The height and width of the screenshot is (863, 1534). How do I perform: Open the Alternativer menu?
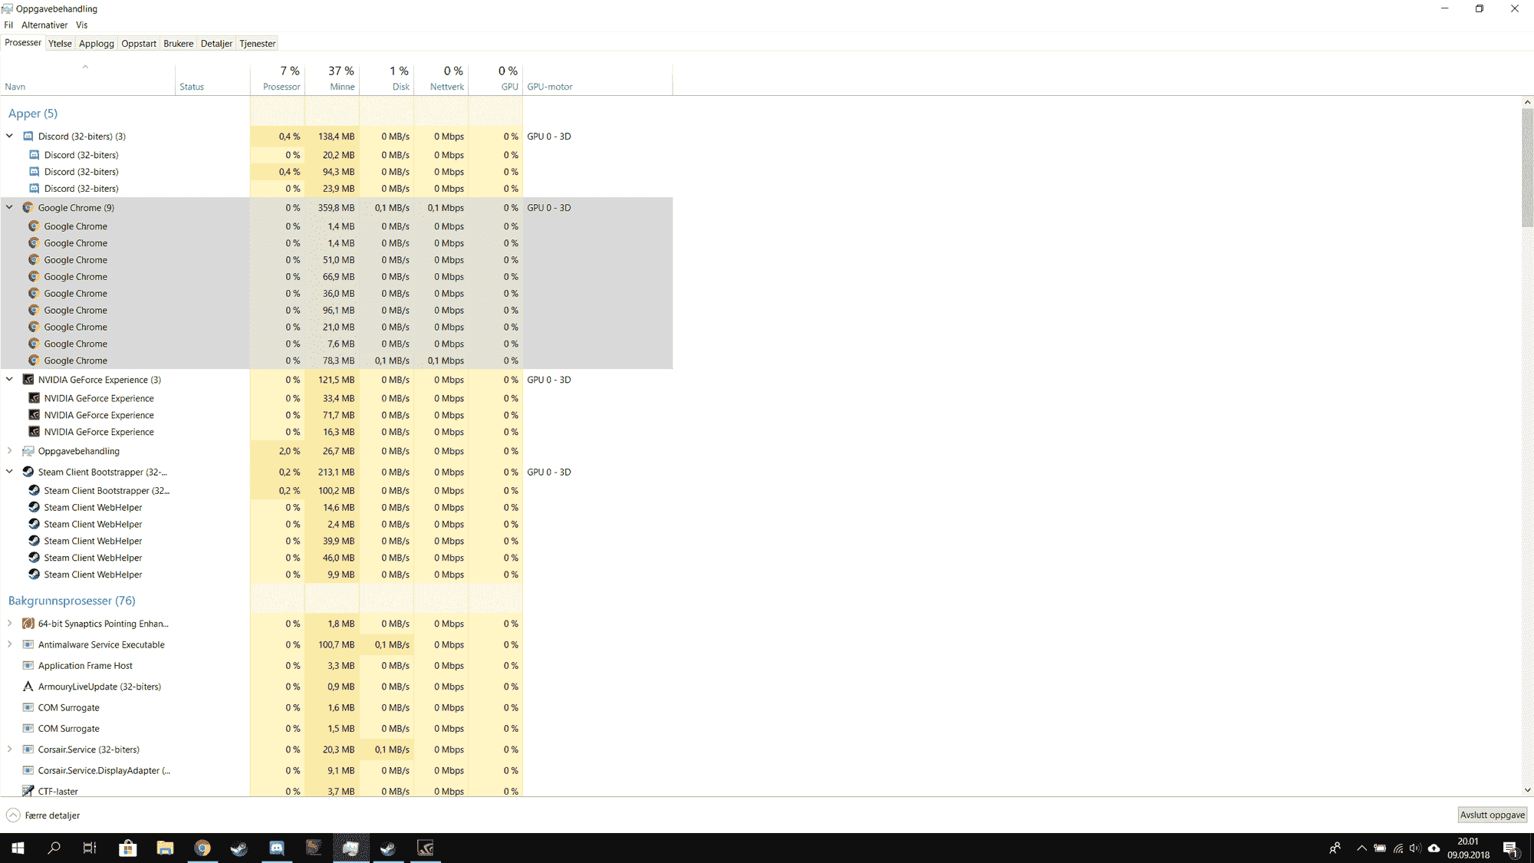coord(44,25)
